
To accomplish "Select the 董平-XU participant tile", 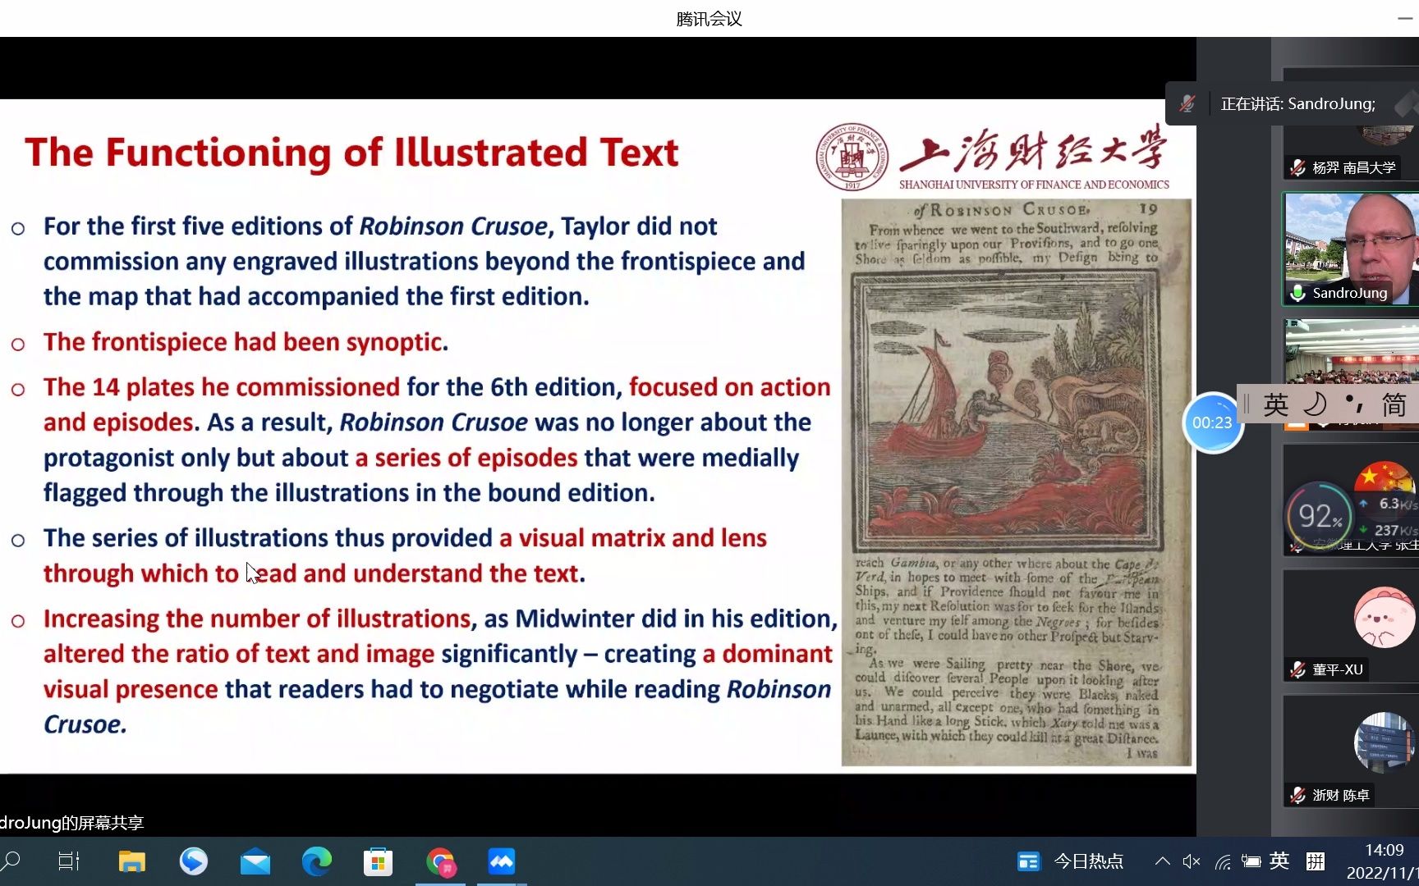I will [1351, 626].
